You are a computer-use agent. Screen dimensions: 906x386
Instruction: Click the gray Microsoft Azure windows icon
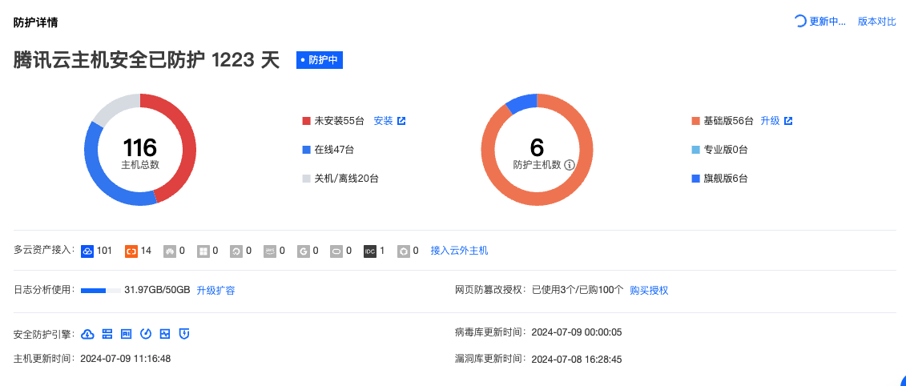click(203, 251)
